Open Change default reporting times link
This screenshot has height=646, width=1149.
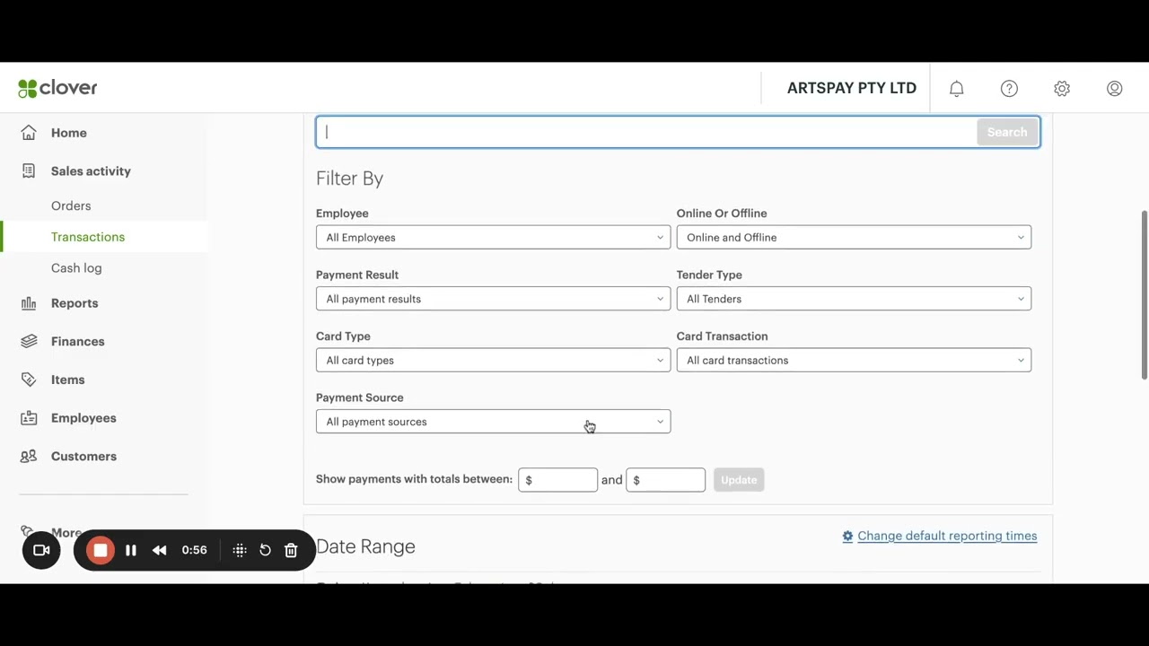pos(947,536)
